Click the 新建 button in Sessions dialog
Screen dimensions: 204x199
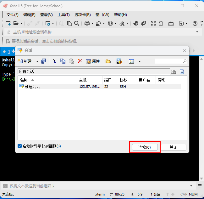coord(25,61)
